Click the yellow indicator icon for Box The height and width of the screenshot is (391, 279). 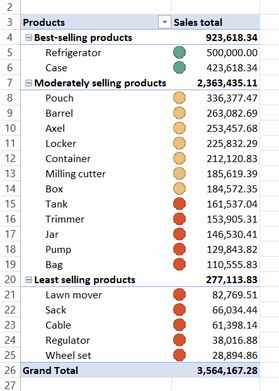179,189
